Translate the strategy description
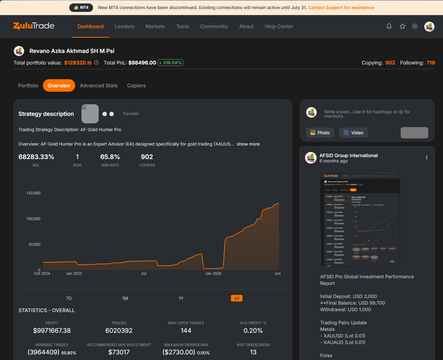The height and width of the screenshot is (360, 443). tap(131, 114)
